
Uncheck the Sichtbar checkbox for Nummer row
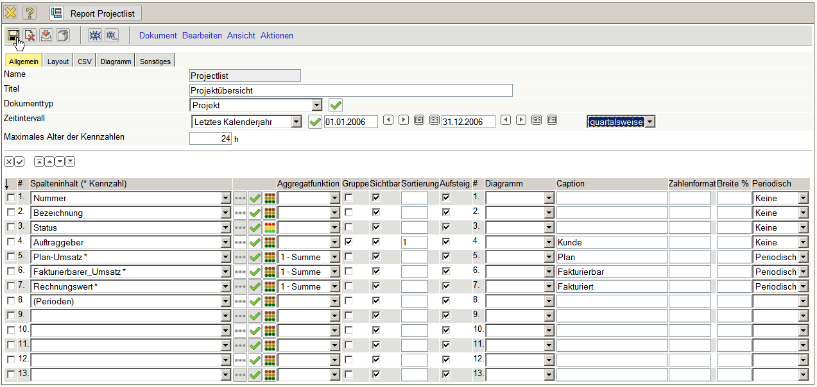[x=376, y=198]
